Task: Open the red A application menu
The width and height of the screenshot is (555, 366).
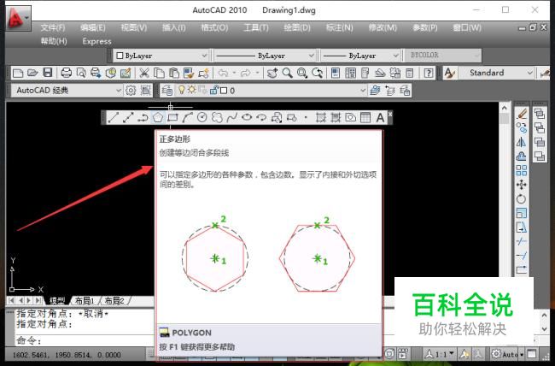Action: pyautogui.click(x=18, y=18)
